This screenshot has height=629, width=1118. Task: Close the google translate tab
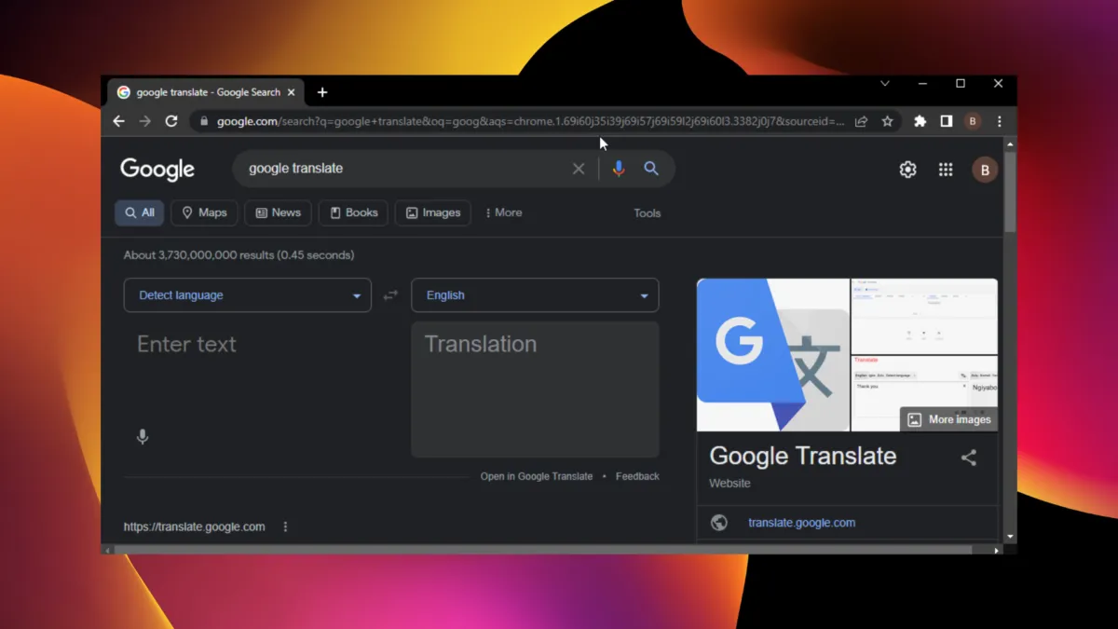pyautogui.click(x=292, y=92)
